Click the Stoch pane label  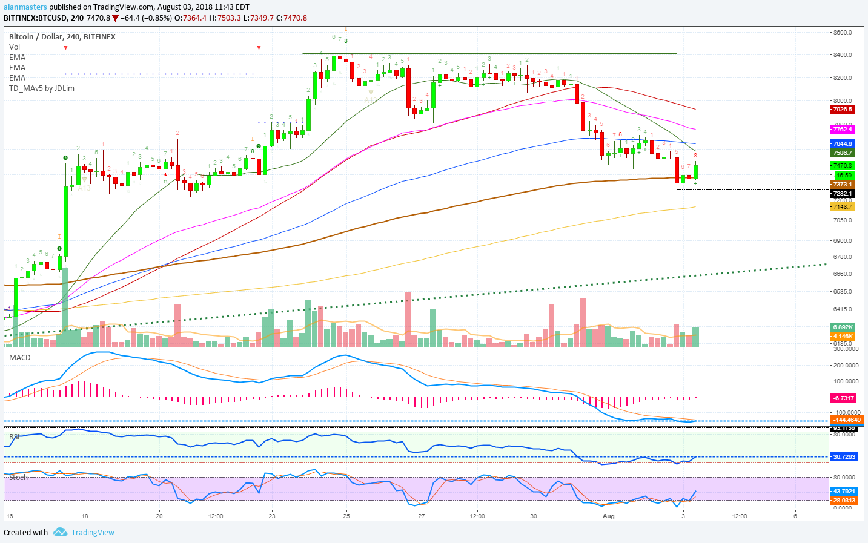[18, 477]
